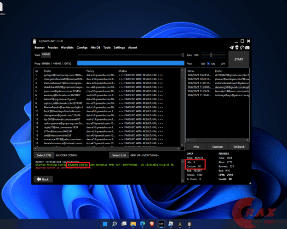Switch to the Custom tab
The image size is (287, 229).
(218, 147)
